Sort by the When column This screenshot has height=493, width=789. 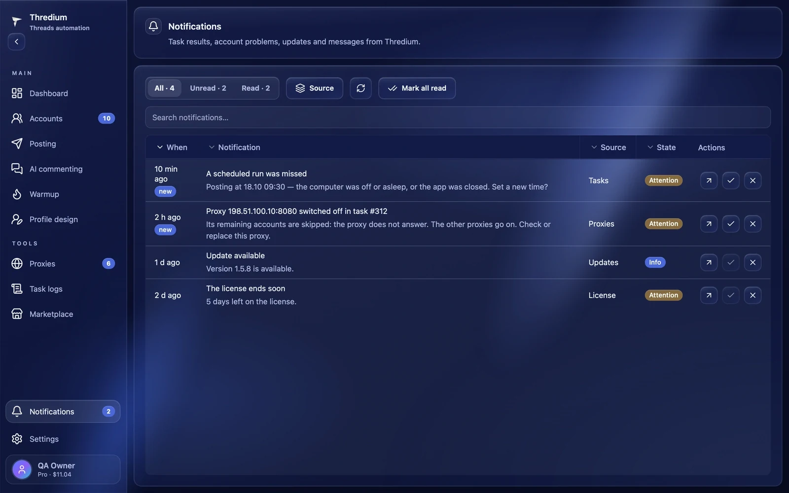point(172,147)
